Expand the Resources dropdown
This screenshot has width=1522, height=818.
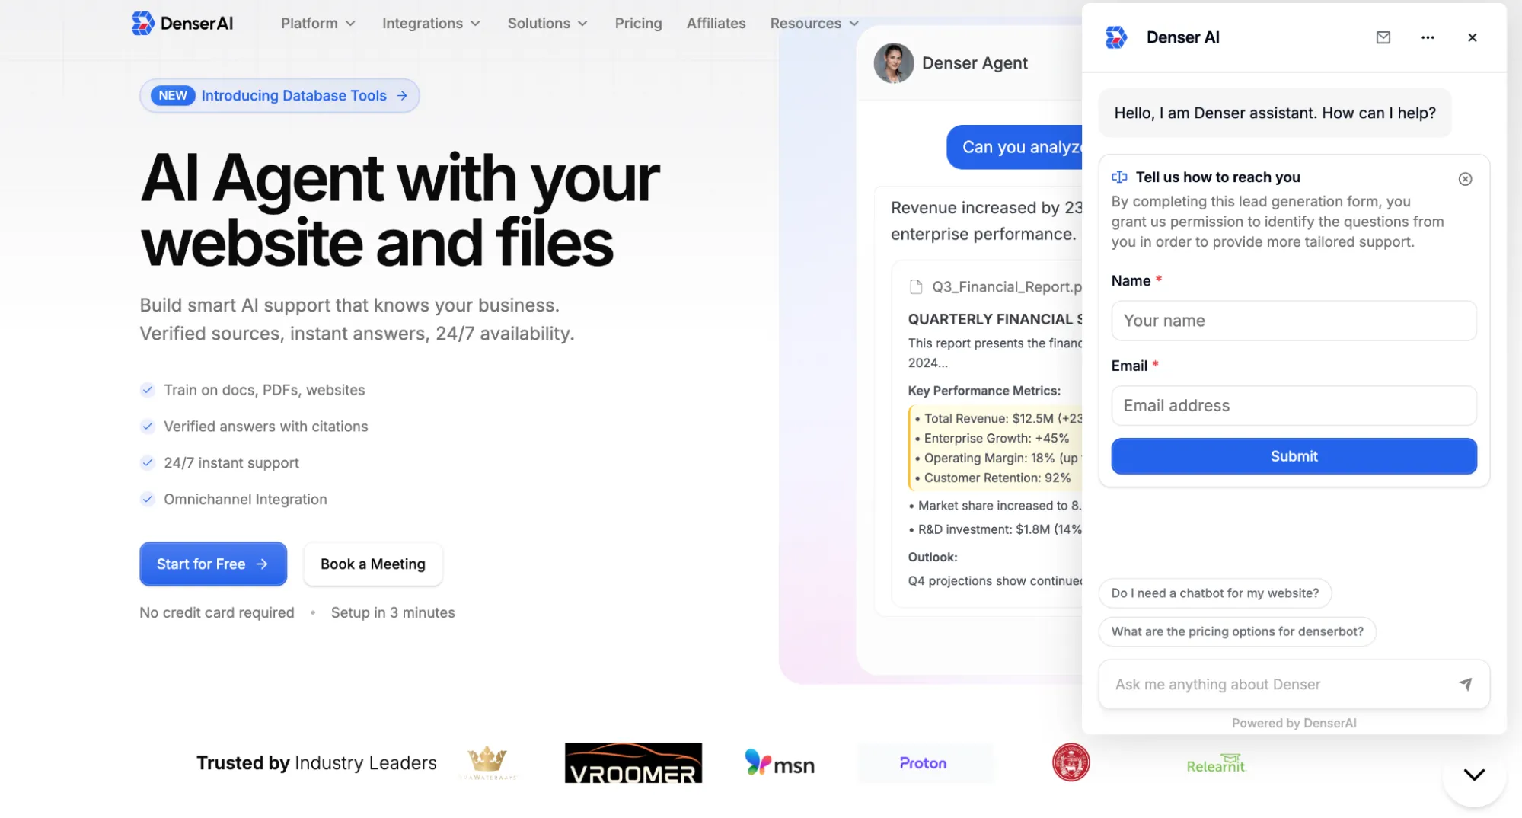click(813, 23)
